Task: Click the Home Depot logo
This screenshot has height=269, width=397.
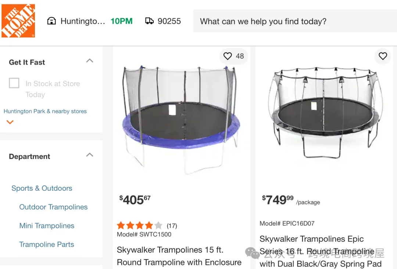Action: pyautogui.click(x=18, y=21)
